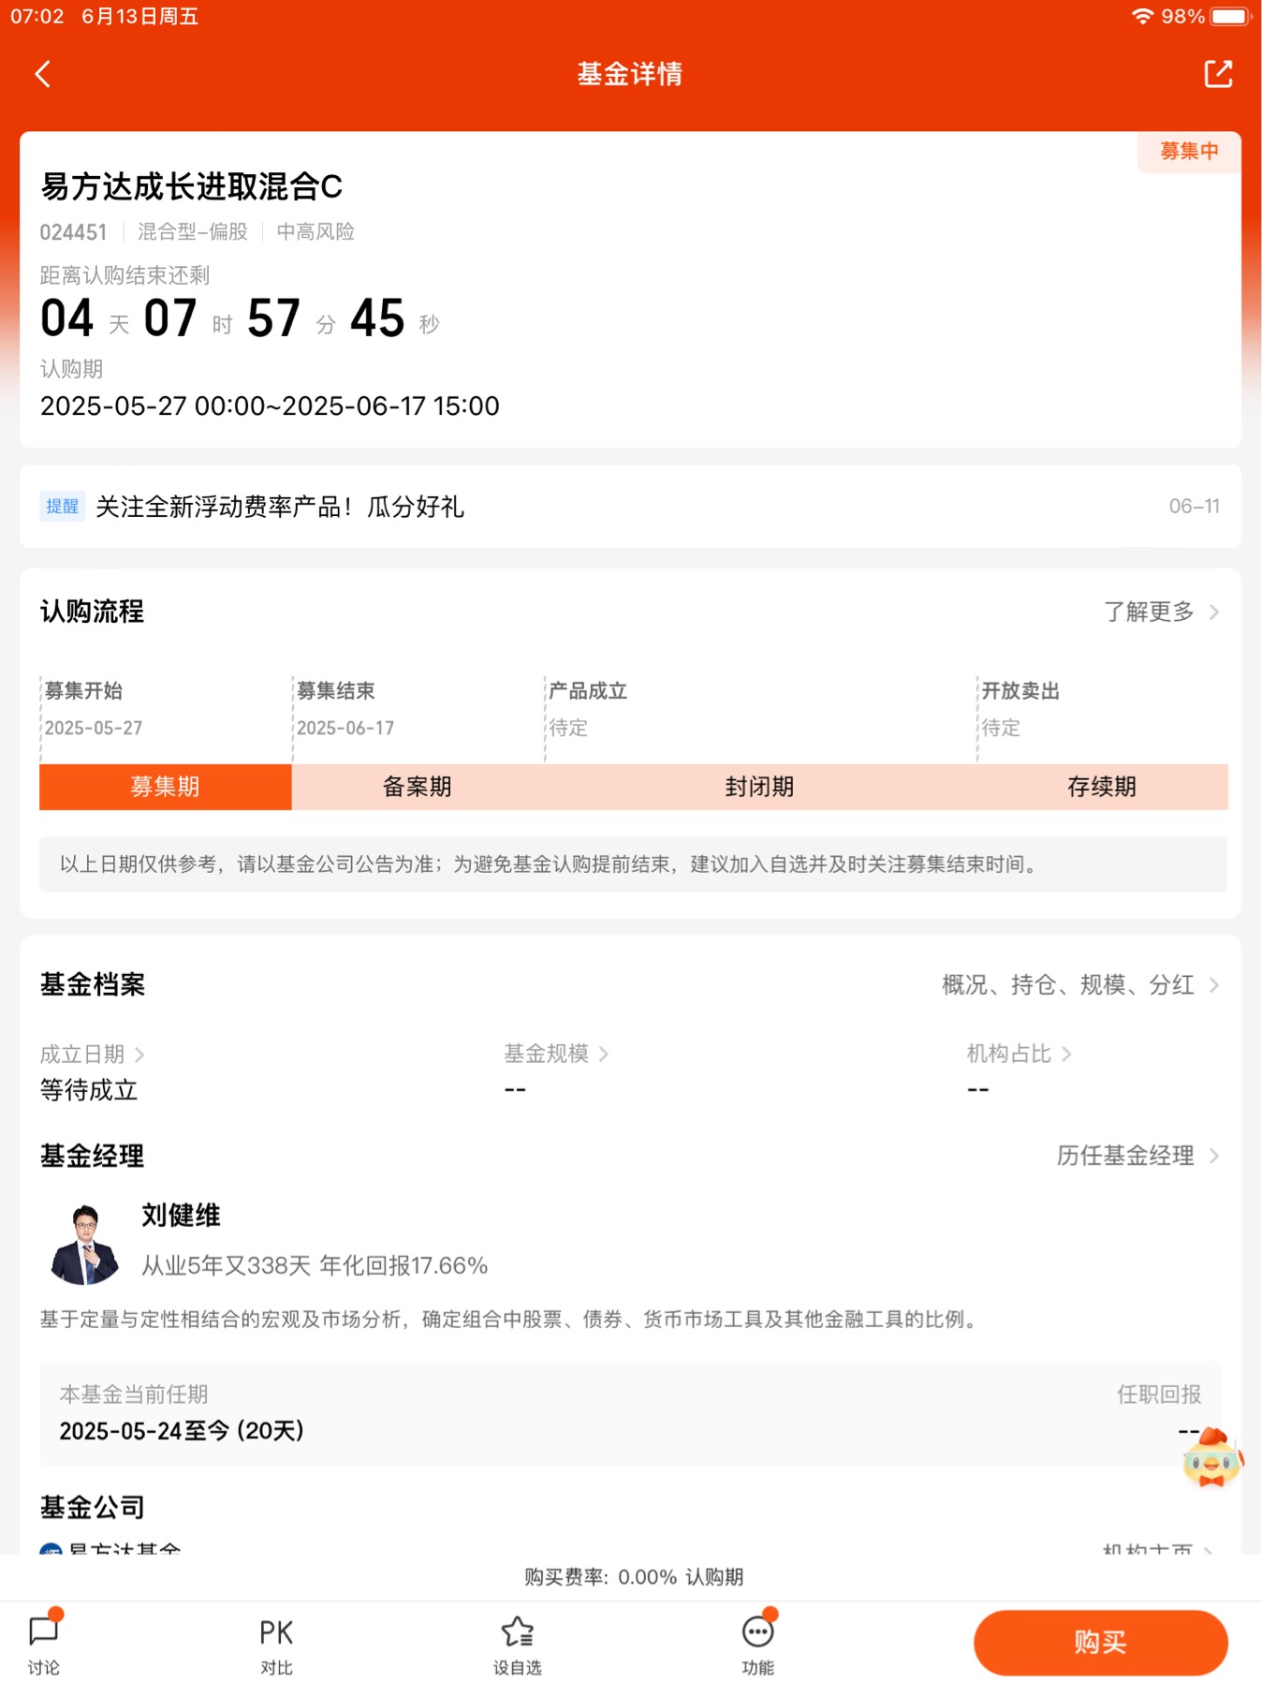The height and width of the screenshot is (1683, 1262).
Task: Tap the 任职回报 label
Action: pyautogui.click(x=1159, y=1395)
